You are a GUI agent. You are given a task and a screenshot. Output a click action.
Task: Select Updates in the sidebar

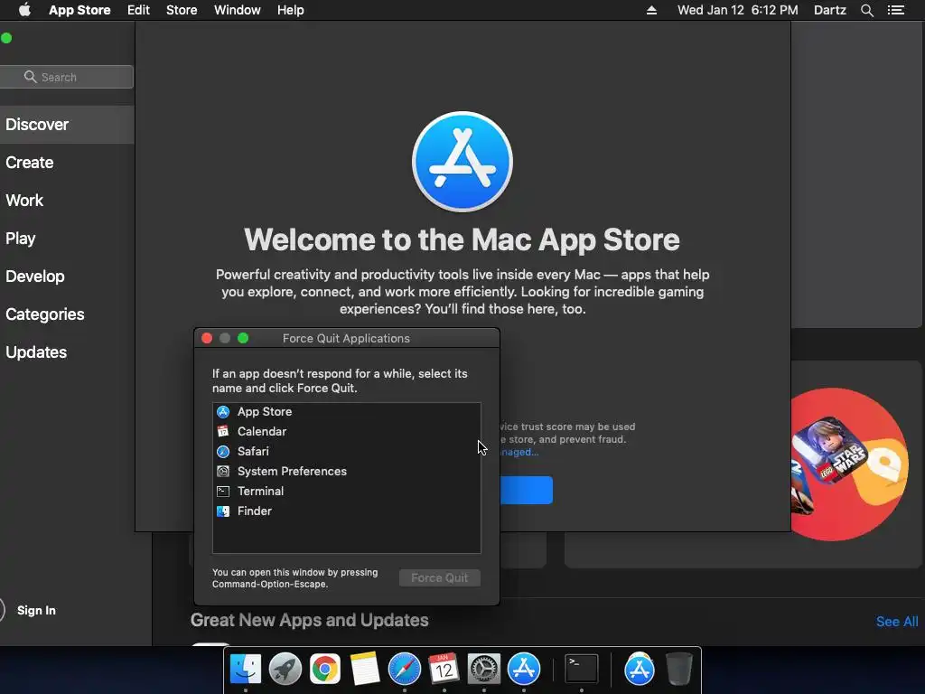(67, 352)
